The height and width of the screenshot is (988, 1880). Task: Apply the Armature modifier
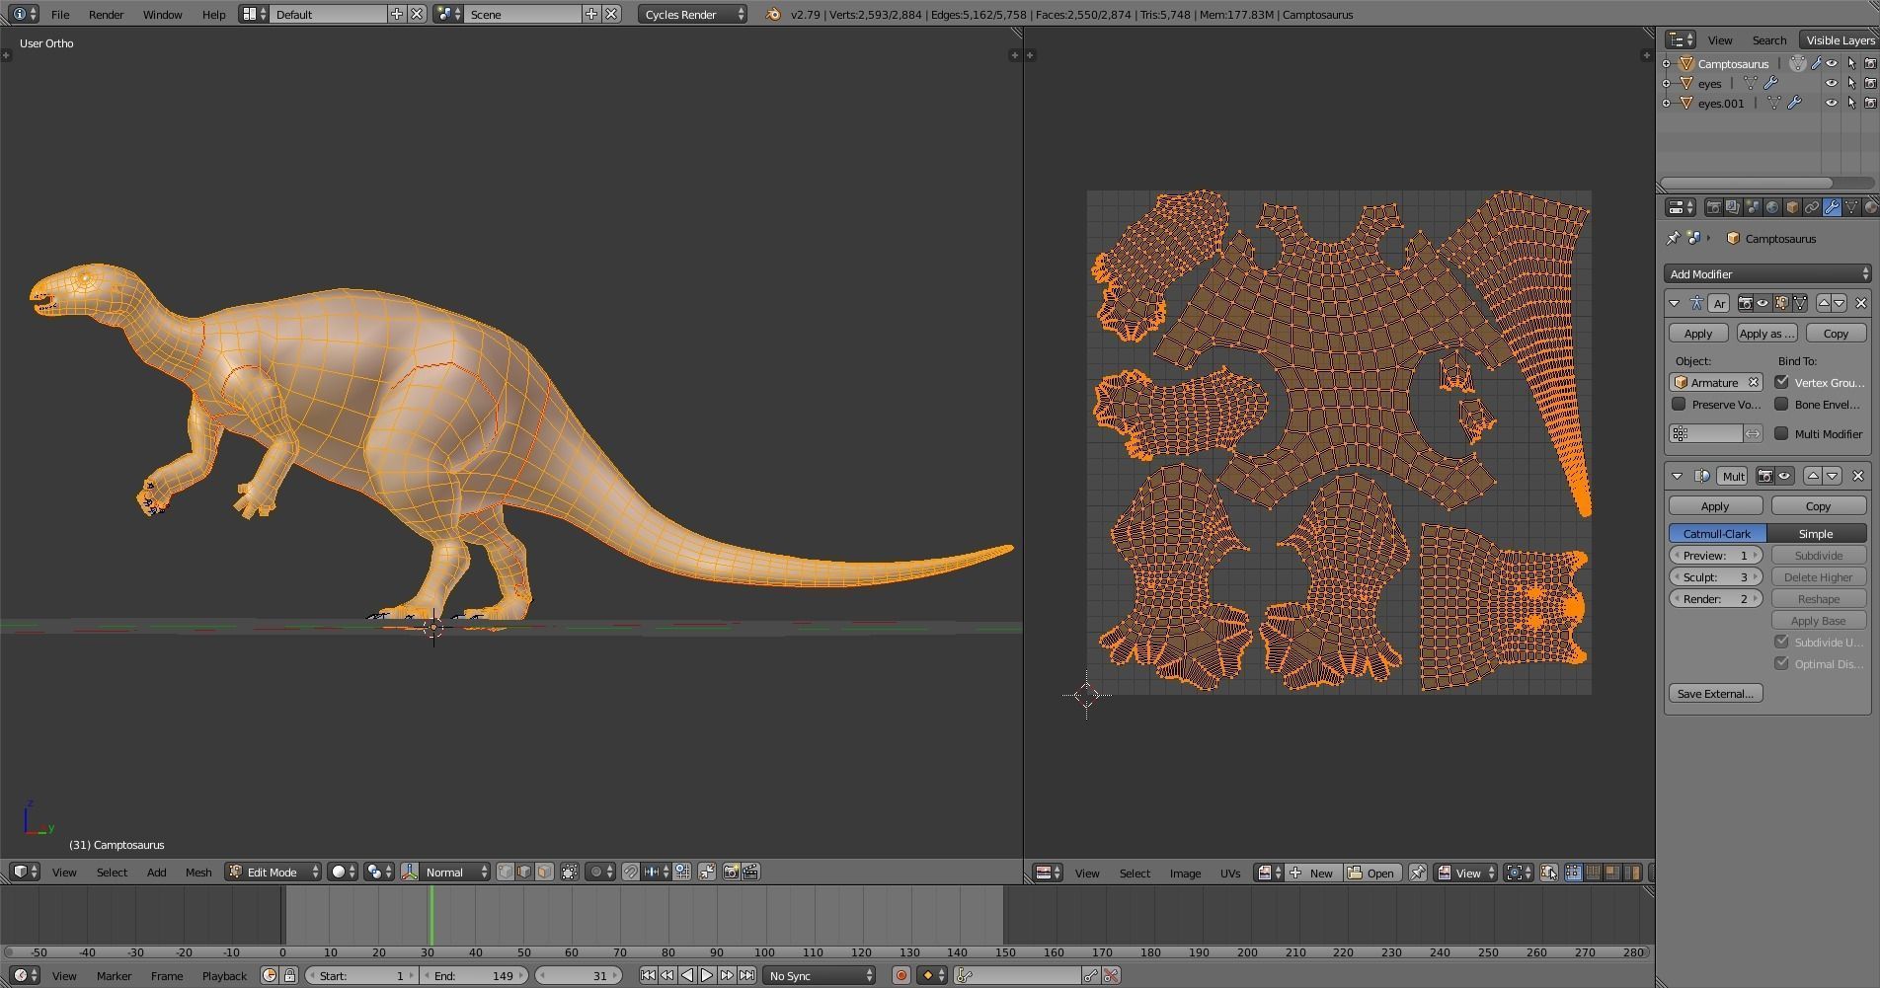click(1698, 333)
